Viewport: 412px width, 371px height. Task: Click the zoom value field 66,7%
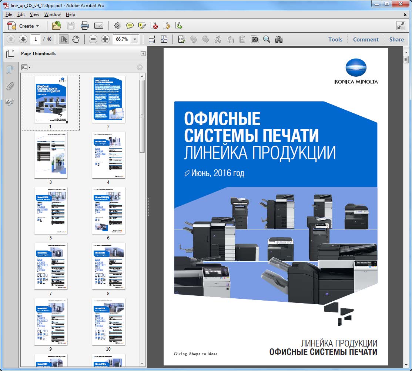122,39
